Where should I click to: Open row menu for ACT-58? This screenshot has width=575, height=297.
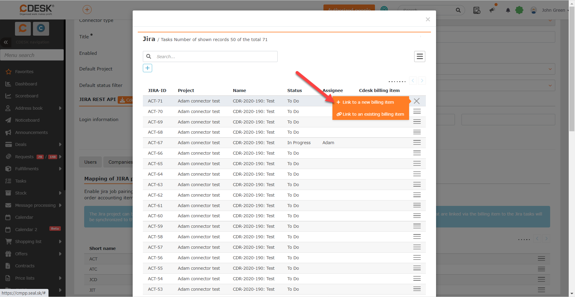pyautogui.click(x=417, y=237)
